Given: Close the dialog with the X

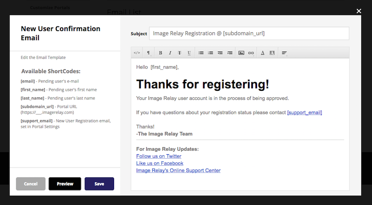Looking at the screenshot, I should [x=359, y=11].
